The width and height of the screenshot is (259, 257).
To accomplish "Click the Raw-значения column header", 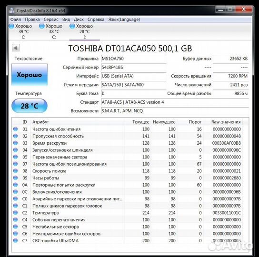I will (223, 122).
